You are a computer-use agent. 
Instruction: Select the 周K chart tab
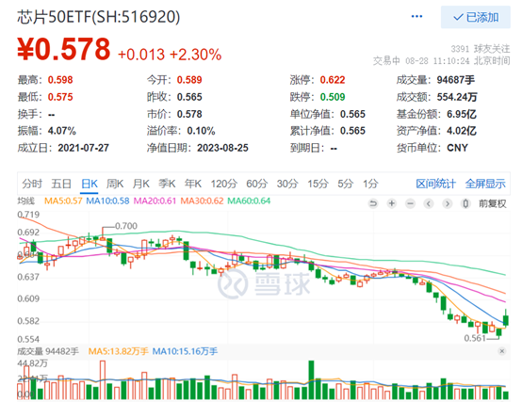[115, 184]
